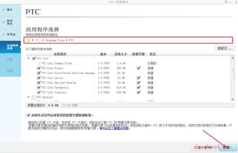Go to the 许可证 step in sidebar
This screenshot has height=153, width=238.
pyautogui.click(x=10, y=35)
